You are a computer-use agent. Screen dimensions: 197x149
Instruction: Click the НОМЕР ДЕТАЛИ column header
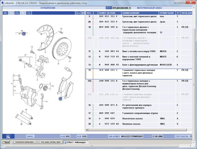(109, 13)
